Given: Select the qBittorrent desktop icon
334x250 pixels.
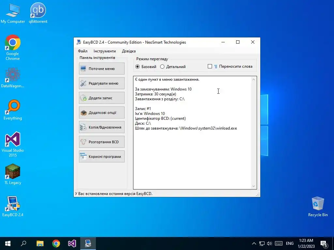Looking at the screenshot, I should point(38,13).
